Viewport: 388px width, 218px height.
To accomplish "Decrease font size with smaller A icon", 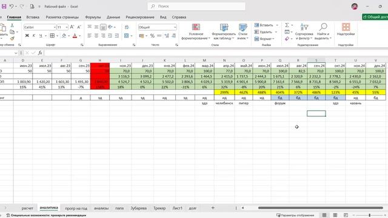I will 79,27.
